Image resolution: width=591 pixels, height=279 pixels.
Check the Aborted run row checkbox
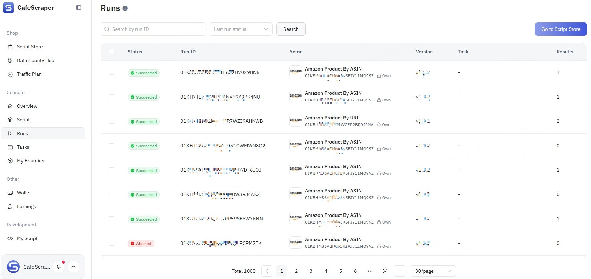pyautogui.click(x=111, y=243)
